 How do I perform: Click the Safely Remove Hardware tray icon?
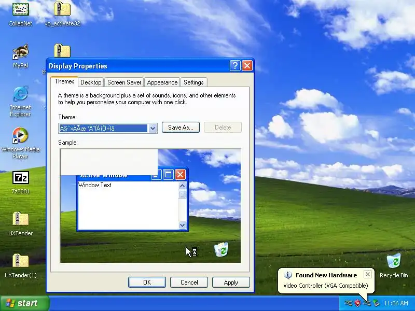coord(376,303)
